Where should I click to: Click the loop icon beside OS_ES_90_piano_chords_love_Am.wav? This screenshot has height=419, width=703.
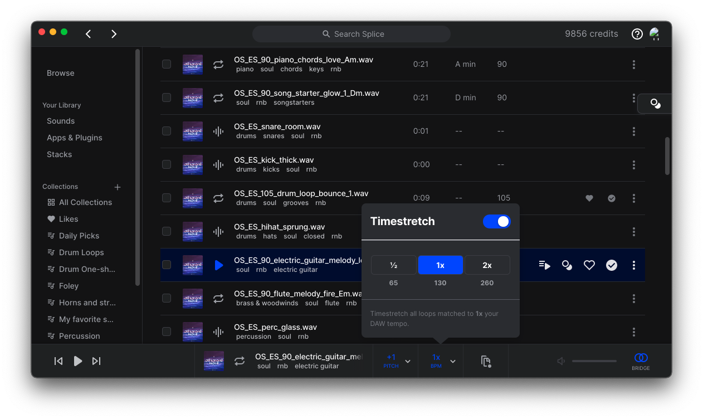click(217, 64)
